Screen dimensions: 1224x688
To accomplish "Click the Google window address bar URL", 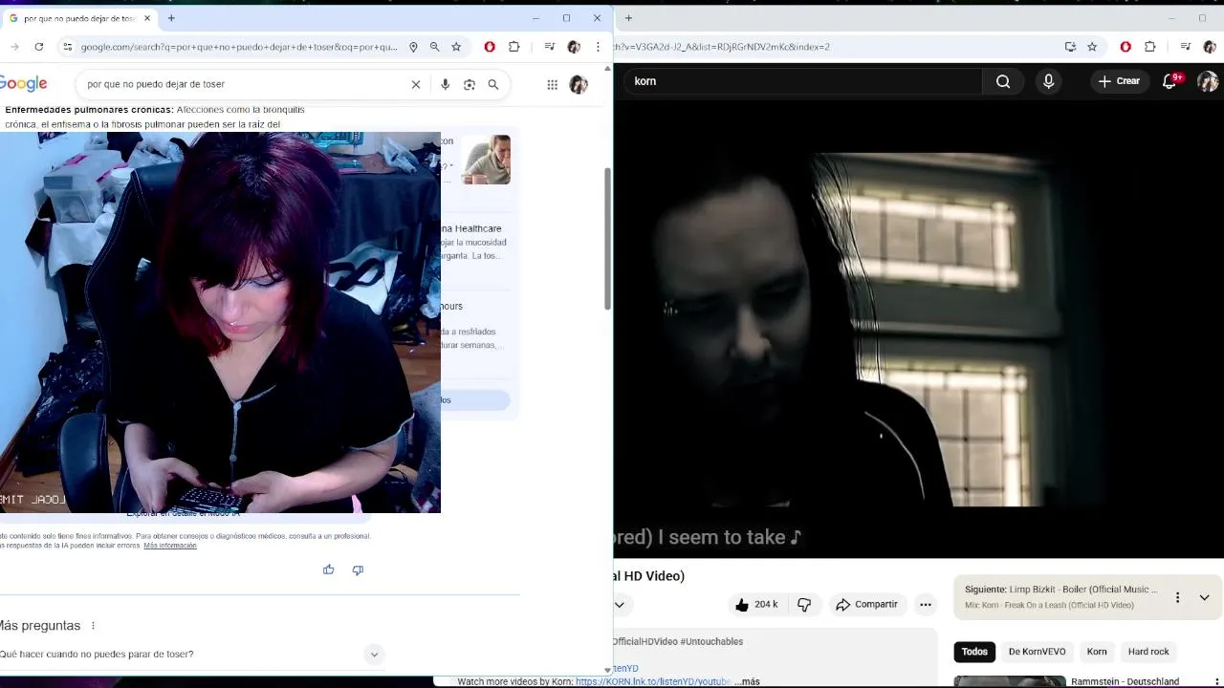I will tap(239, 47).
